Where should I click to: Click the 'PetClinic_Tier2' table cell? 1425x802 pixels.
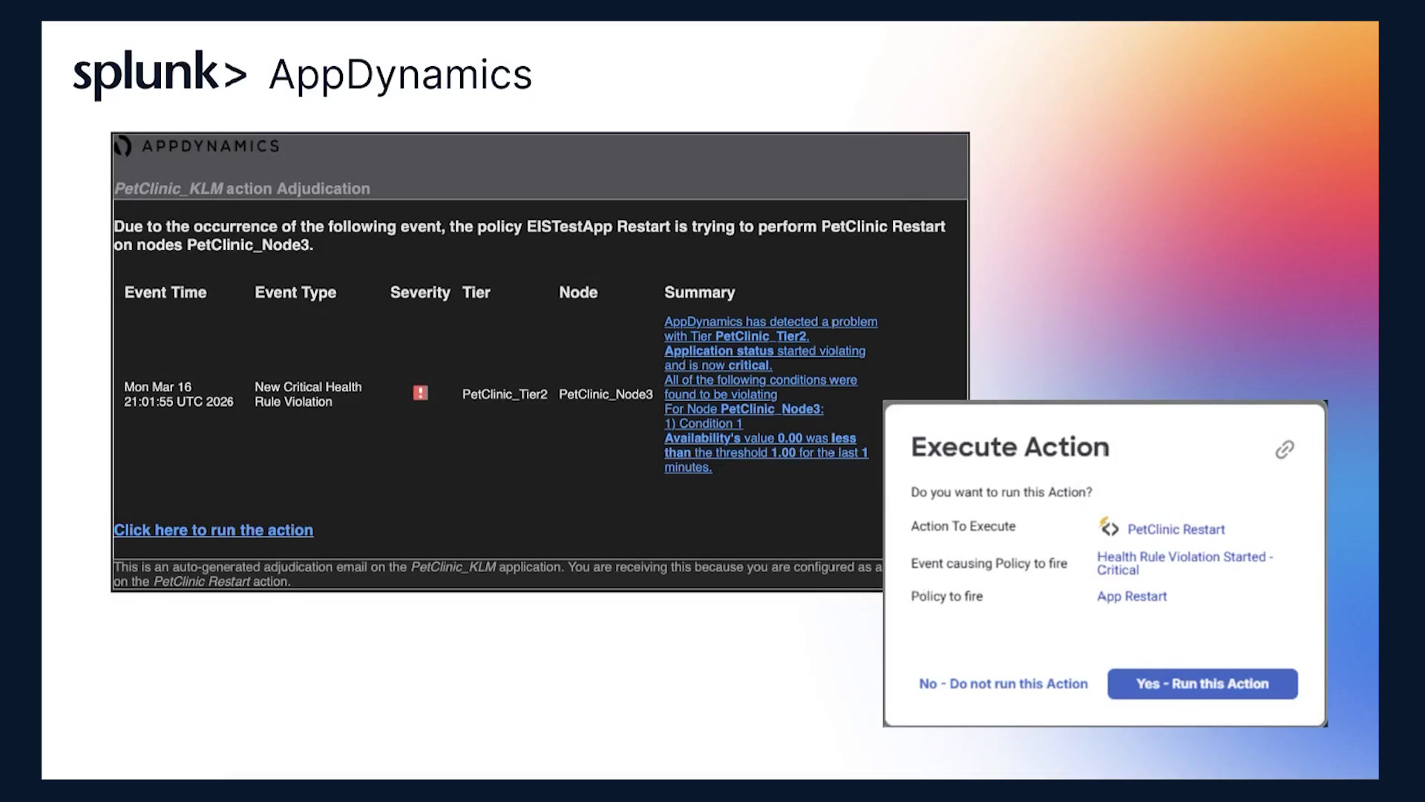[505, 394]
